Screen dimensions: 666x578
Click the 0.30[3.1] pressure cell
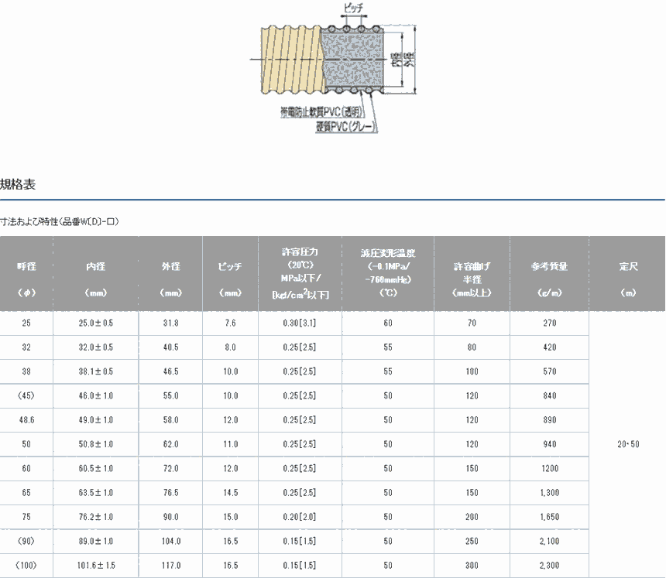(300, 323)
